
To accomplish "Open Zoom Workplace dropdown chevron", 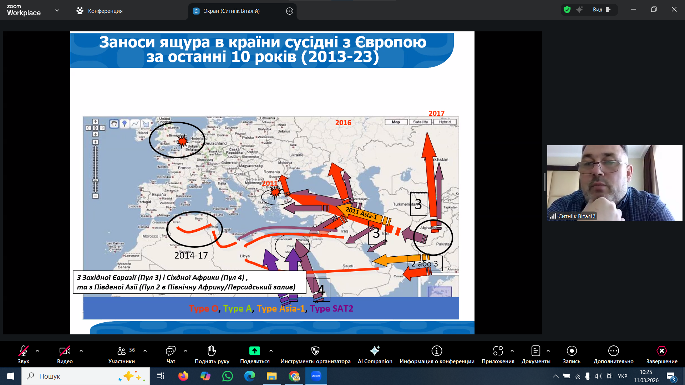I will (57, 11).
